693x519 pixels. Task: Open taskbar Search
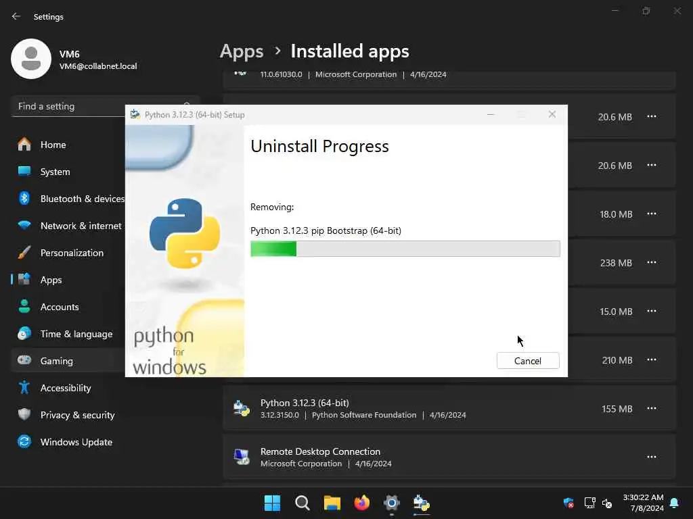click(303, 503)
